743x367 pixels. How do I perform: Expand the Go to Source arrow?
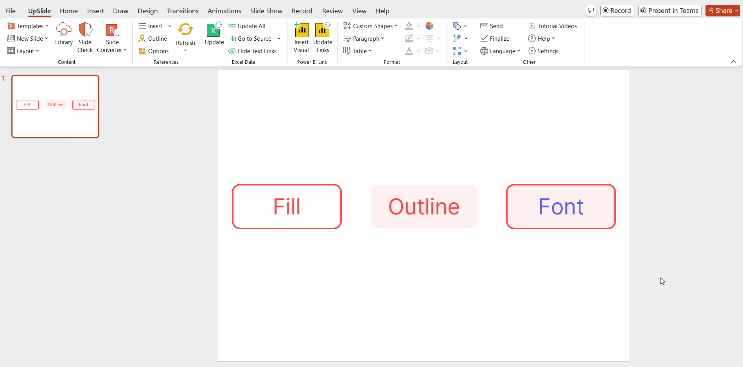click(279, 38)
